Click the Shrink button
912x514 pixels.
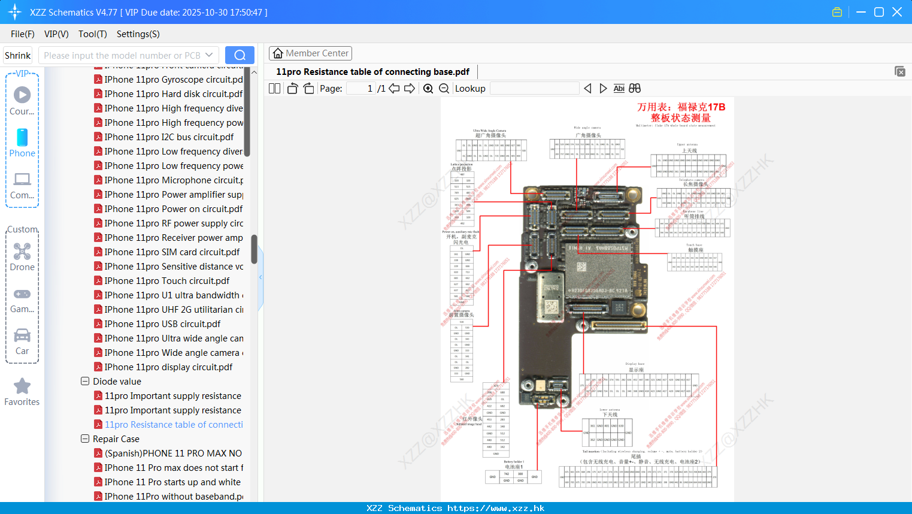point(18,55)
